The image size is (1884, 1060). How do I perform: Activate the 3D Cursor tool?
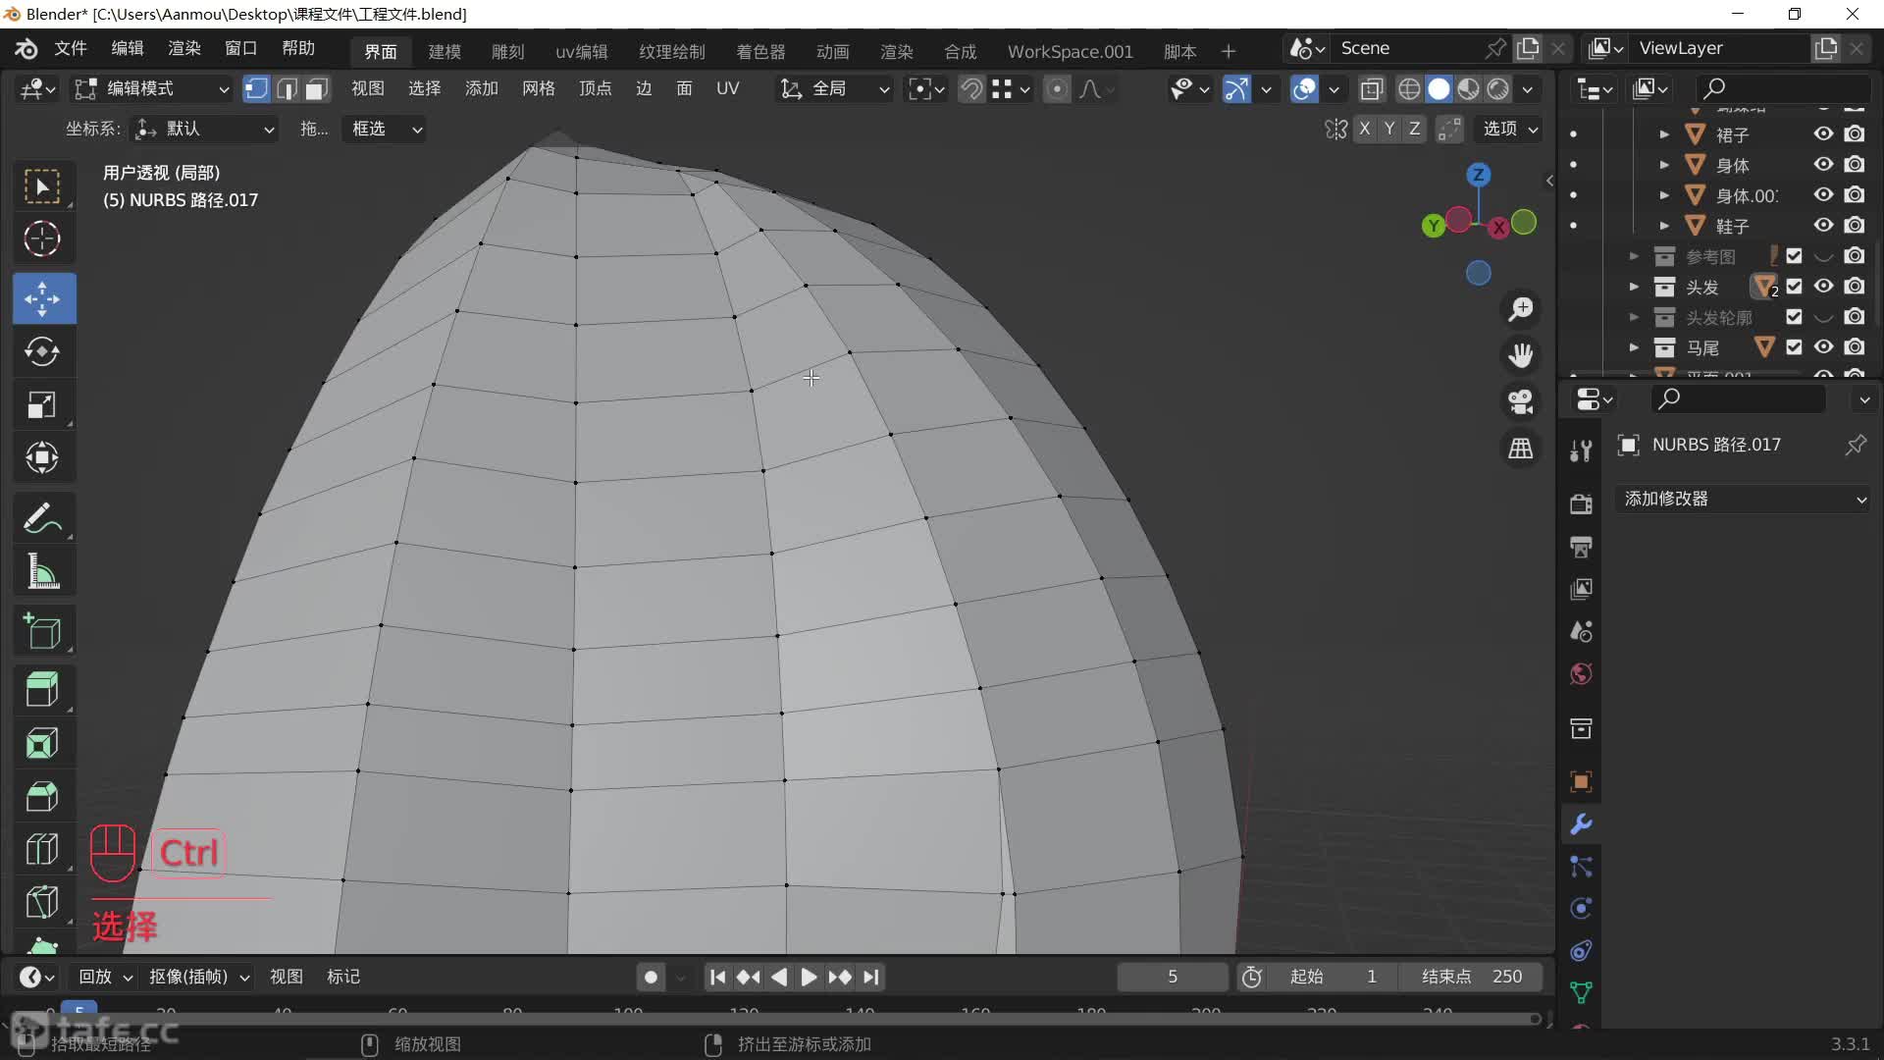(42, 238)
